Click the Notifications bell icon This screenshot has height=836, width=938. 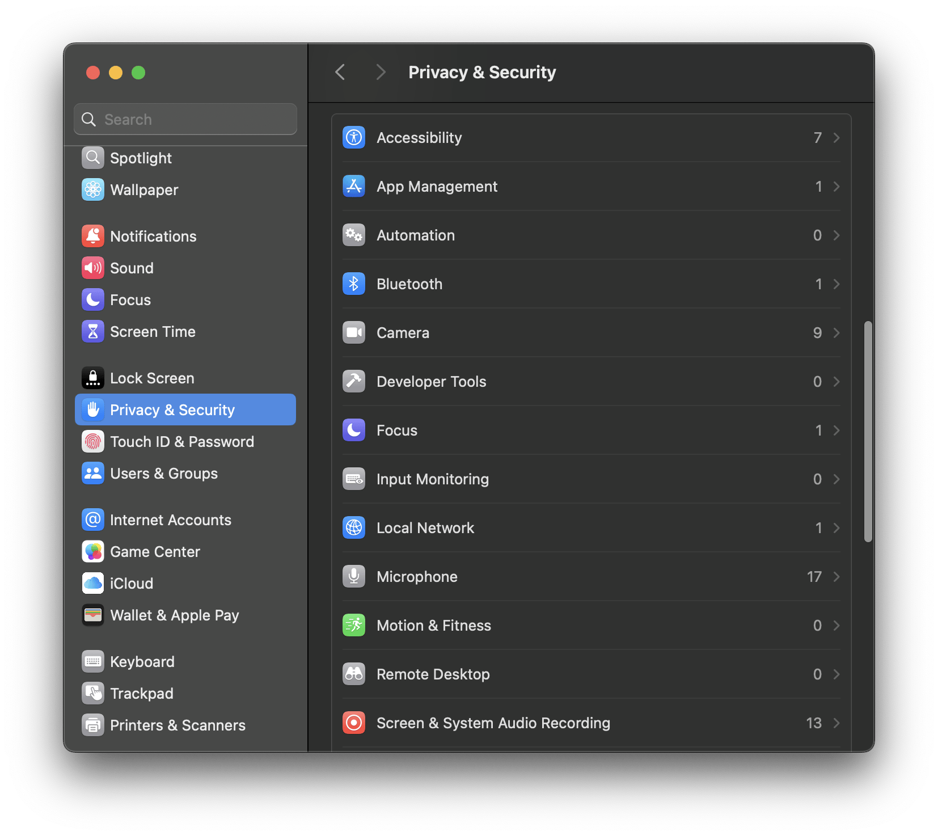(x=93, y=237)
